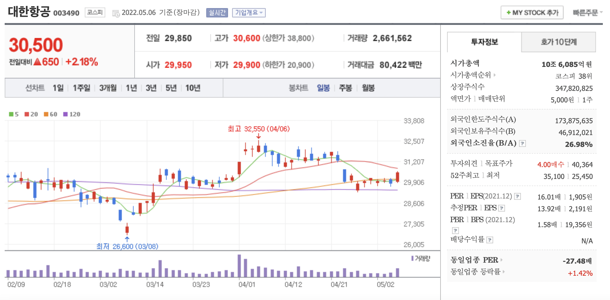The image size is (610, 300).
Task: Select the 주봉 weekly candle chart
Action: [x=346, y=88]
